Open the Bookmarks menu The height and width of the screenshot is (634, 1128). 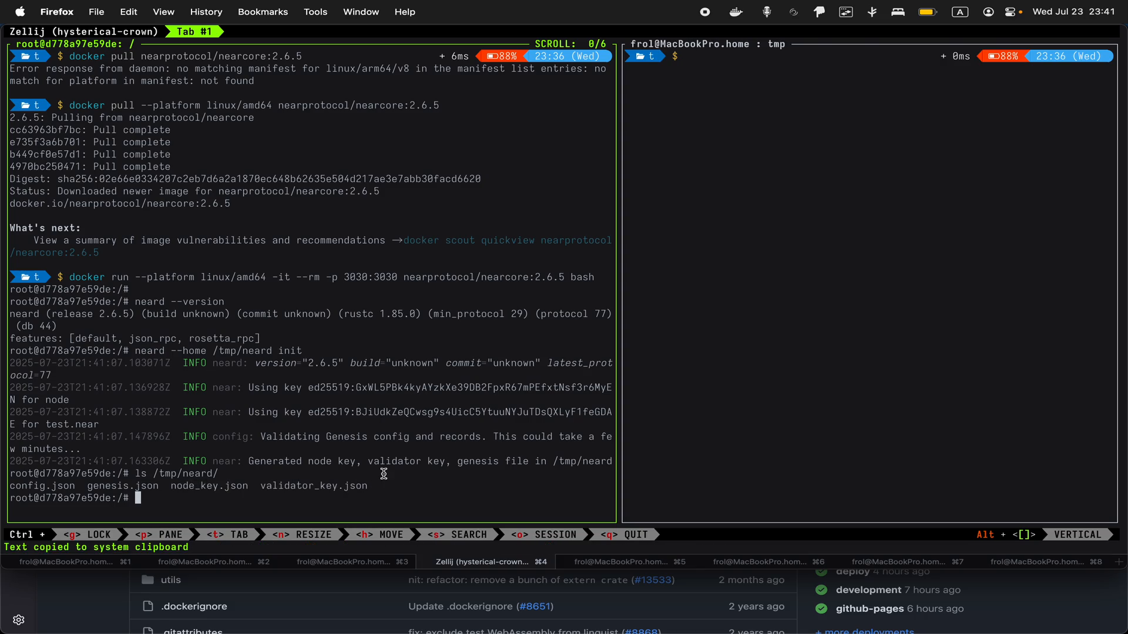pos(262,12)
